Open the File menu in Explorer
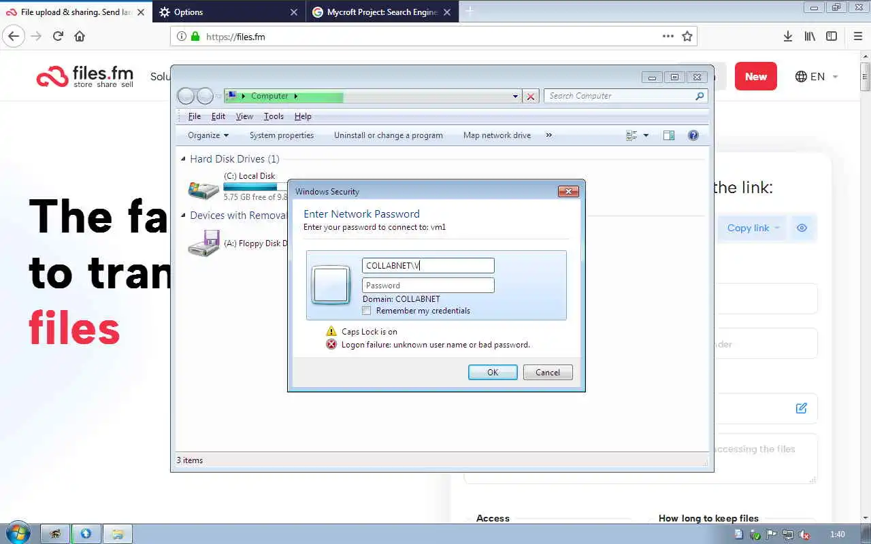 [194, 116]
